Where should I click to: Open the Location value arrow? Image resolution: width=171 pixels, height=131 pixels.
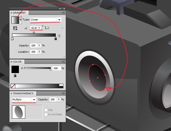click(x=39, y=52)
